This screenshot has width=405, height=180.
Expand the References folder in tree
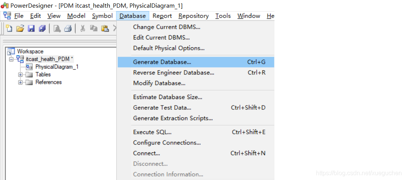[20, 83]
